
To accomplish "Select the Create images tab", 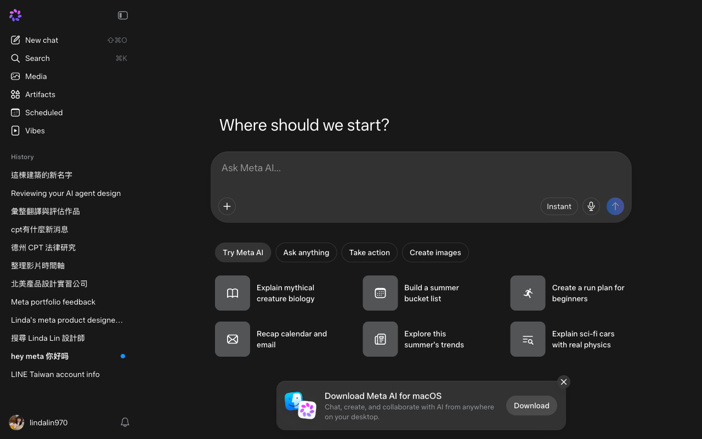I will pos(435,252).
